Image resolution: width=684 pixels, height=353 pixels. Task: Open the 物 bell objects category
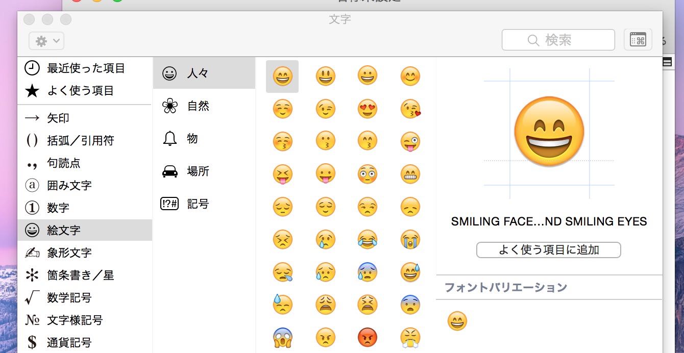[x=204, y=139]
